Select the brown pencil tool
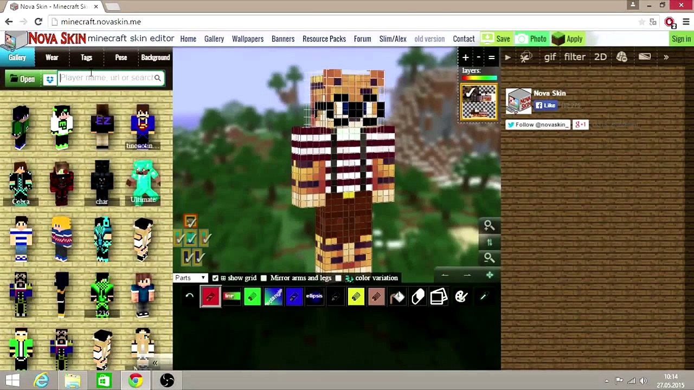Image resolution: width=694 pixels, height=390 pixels. (x=376, y=296)
